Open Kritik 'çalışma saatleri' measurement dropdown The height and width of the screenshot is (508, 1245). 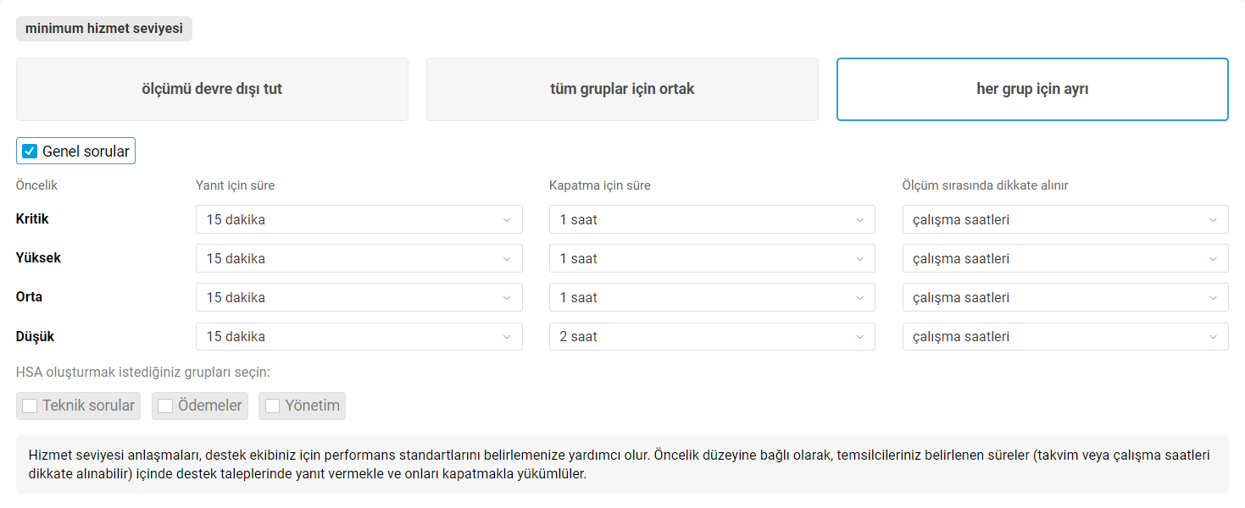click(x=1065, y=219)
